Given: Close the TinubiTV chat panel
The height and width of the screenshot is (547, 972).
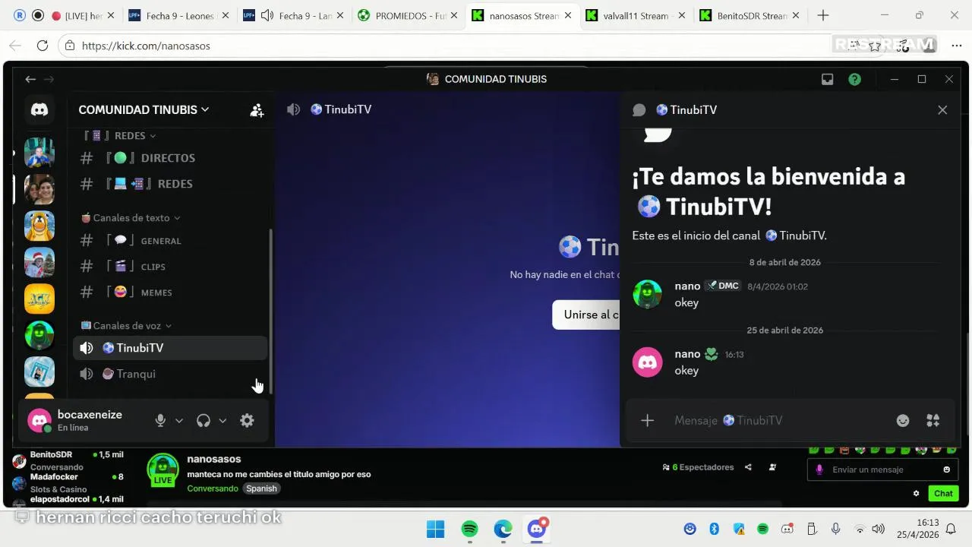Looking at the screenshot, I should [x=942, y=110].
